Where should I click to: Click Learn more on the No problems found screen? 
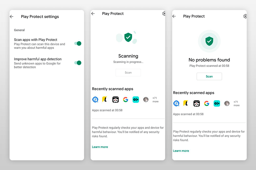click(x=181, y=151)
